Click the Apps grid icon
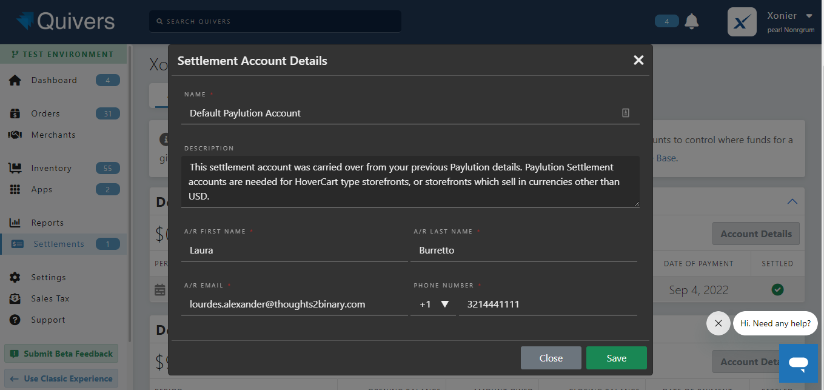824x390 pixels. coord(15,189)
